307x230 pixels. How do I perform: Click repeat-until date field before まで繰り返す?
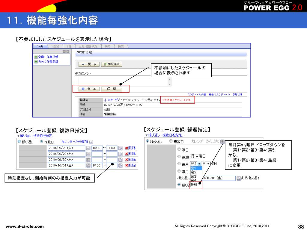[219, 178]
